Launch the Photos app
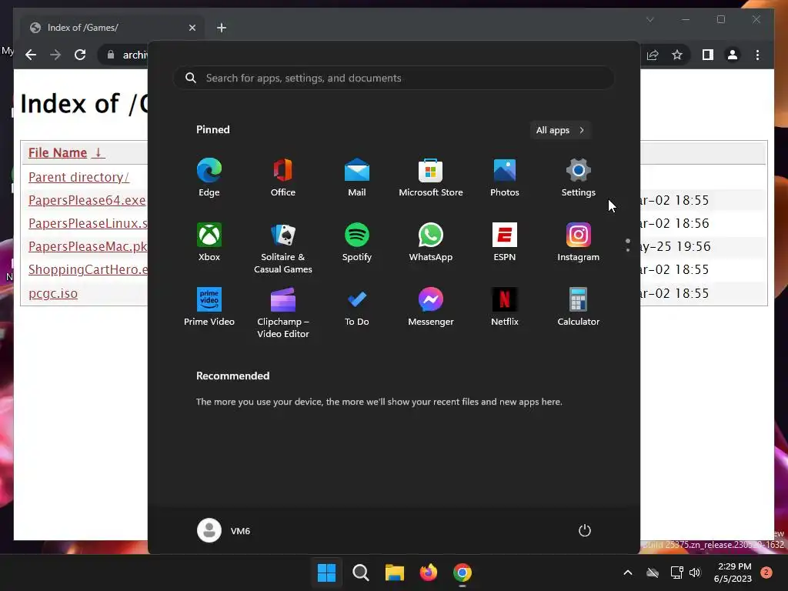The height and width of the screenshot is (591, 788). [505, 177]
